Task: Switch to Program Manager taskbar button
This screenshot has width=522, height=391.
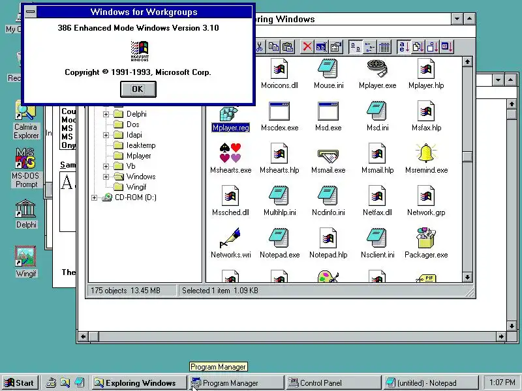Action: tap(236, 383)
